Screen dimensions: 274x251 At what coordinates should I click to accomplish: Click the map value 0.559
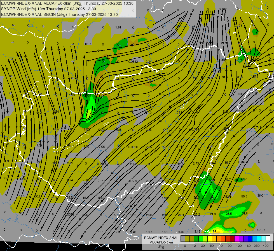pyautogui.click(x=133, y=181)
